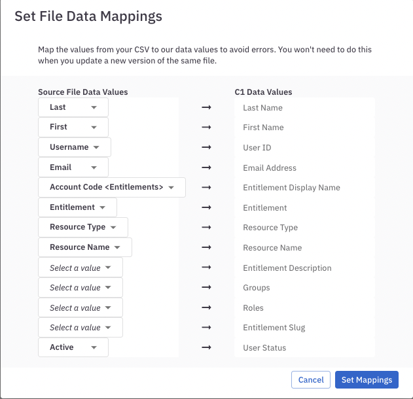Expand the Username dropdown
Viewport: 413px width, 399px height.
tap(75, 147)
